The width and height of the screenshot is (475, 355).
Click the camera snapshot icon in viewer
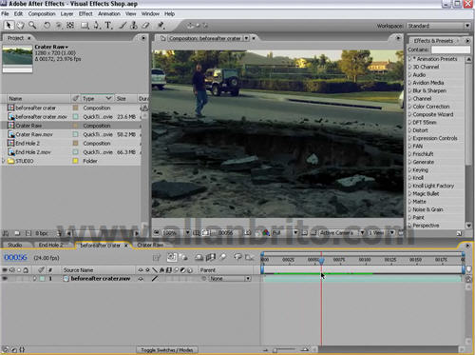[x=247, y=233]
